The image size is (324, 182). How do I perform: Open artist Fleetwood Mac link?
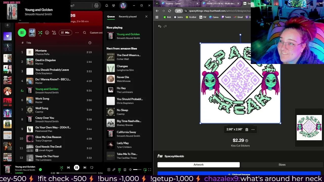click(x=44, y=131)
